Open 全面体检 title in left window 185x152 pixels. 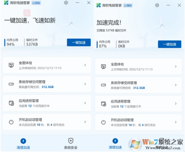pos(25,63)
